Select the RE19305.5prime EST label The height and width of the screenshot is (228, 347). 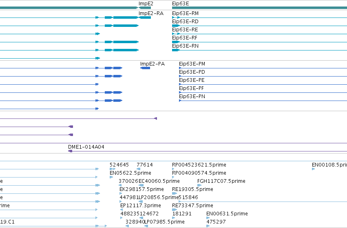(192, 189)
